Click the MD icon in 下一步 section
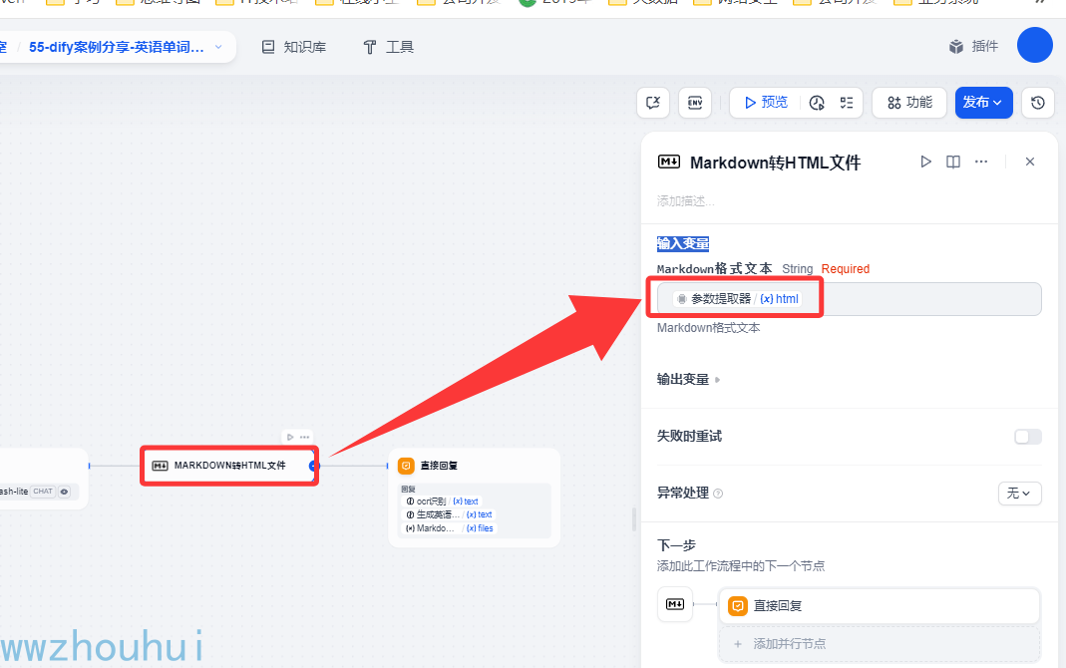Image resolution: width=1066 pixels, height=668 pixels. click(674, 604)
